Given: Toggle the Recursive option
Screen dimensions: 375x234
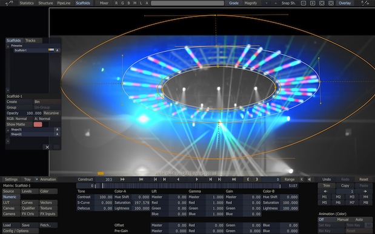Looking at the screenshot, I should tap(51, 113).
